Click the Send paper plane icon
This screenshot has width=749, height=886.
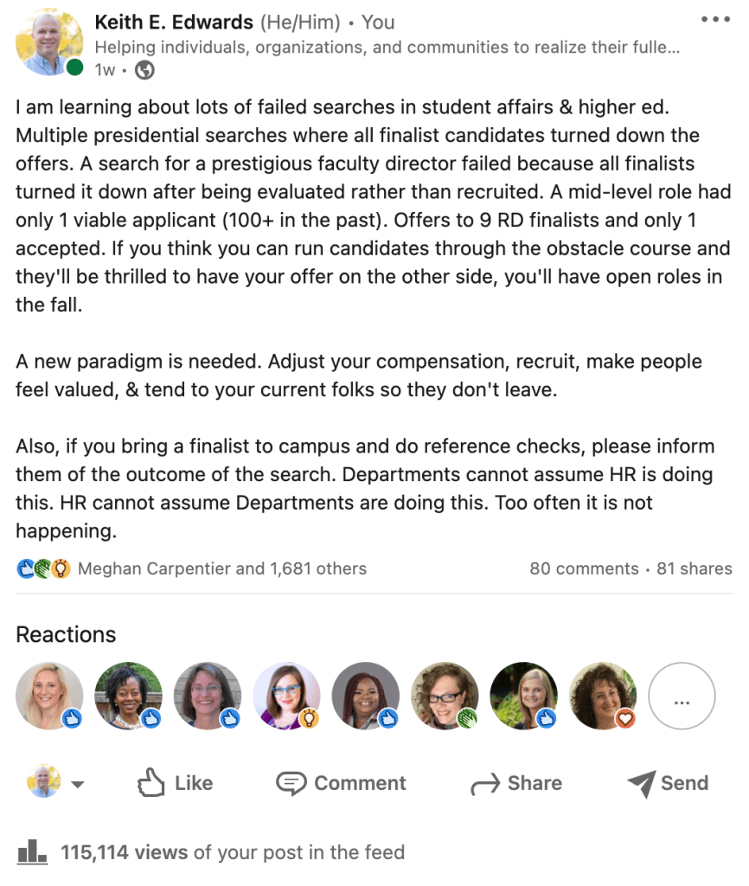tap(641, 783)
